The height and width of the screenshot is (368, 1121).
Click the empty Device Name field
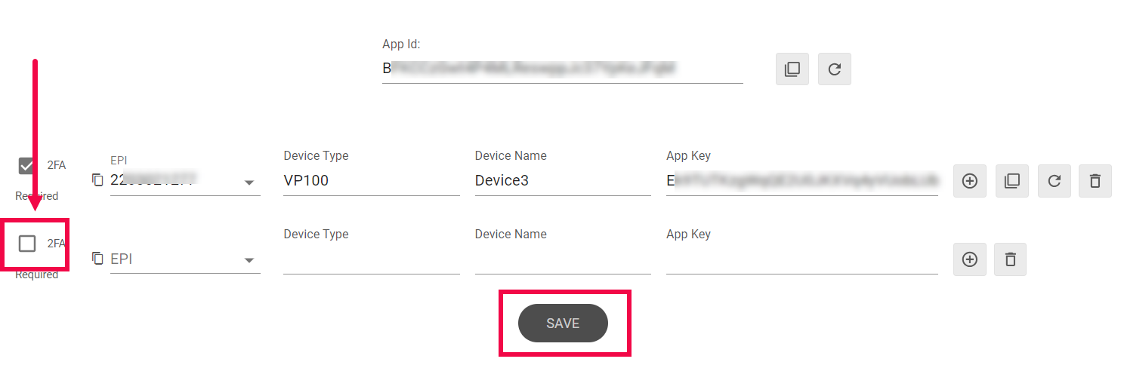(562, 259)
